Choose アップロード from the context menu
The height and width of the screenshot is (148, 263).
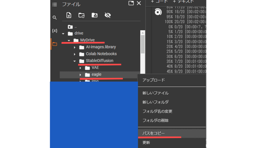172,80
